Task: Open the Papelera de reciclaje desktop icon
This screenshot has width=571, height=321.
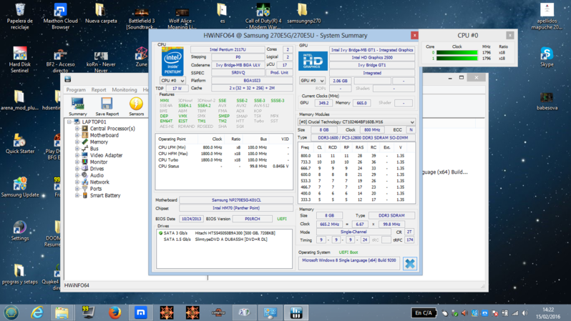Action: [19, 16]
